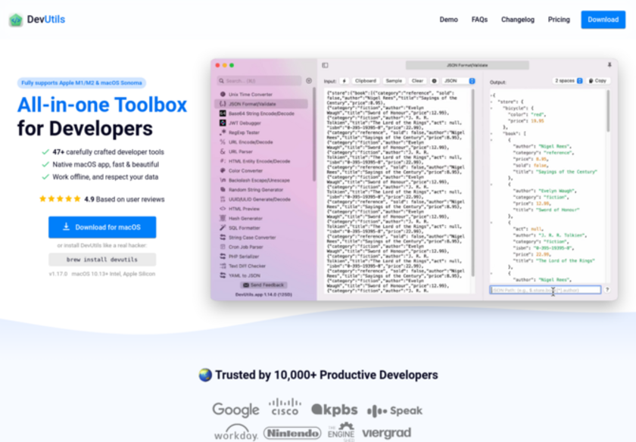The width and height of the screenshot is (636, 442).
Task: Click the Sample input button
Action: tap(394, 81)
